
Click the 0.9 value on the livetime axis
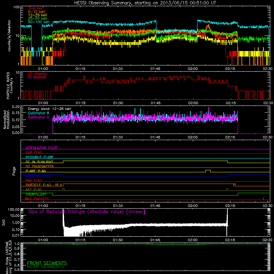pos(17,249)
